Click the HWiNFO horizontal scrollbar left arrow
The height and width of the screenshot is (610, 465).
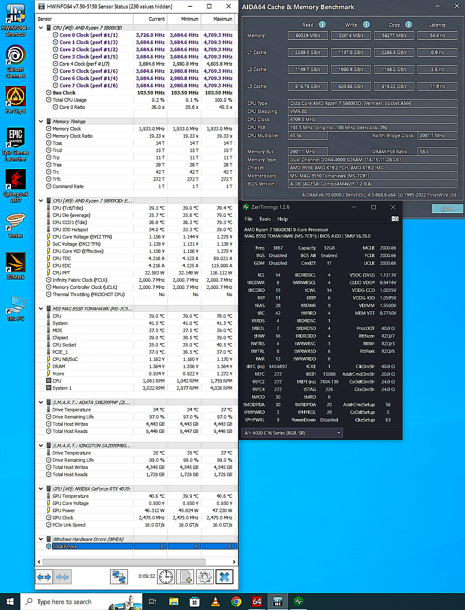[39, 562]
